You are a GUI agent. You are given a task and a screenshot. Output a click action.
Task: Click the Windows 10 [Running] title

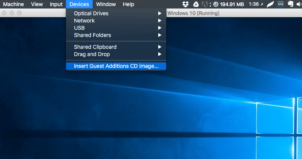(193, 13)
